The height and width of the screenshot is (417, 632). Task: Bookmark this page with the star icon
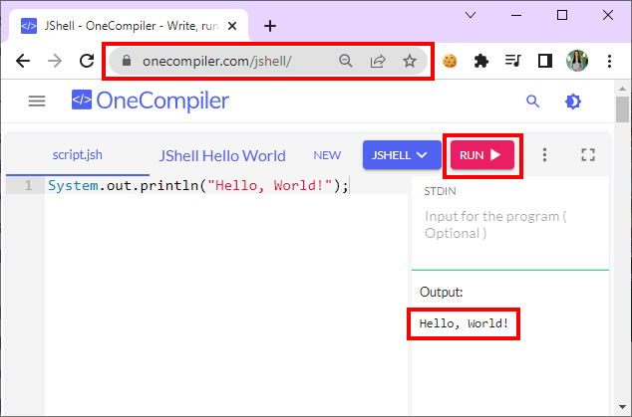click(x=410, y=61)
